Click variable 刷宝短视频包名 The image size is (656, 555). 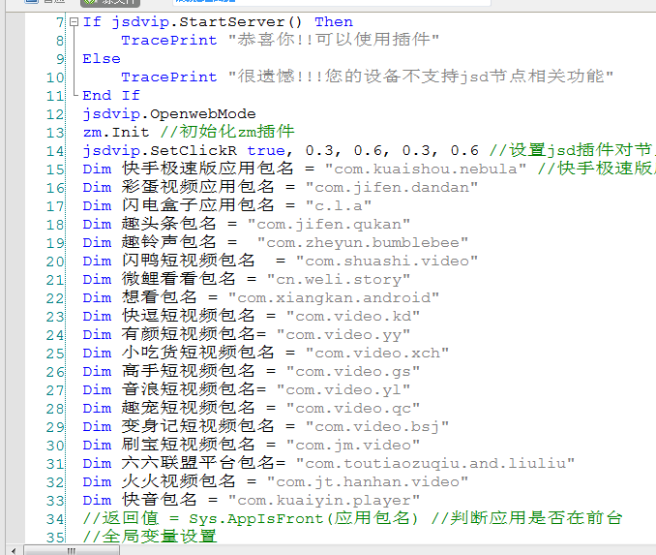click(189, 446)
